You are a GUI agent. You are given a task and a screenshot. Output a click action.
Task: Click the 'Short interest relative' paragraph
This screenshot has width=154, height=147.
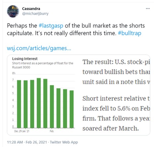tap(116, 113)
